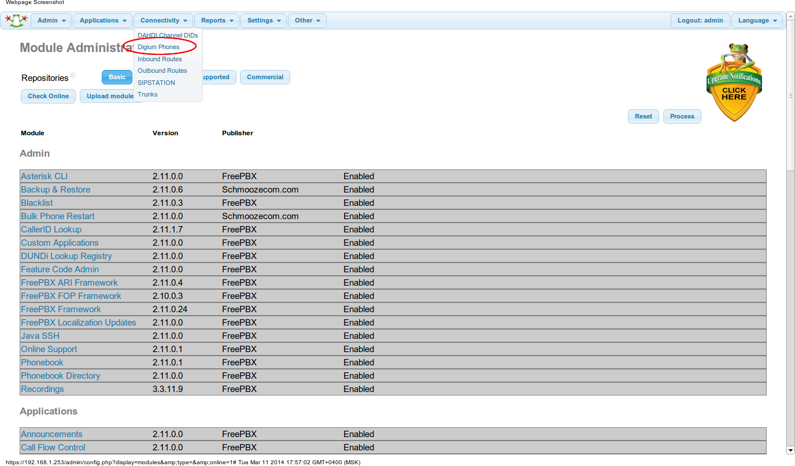The height and width of the screenshot is (466, 795).
Task: Open the Backup & Restore module
Action: pyautogui.click(x=56, y=190)
